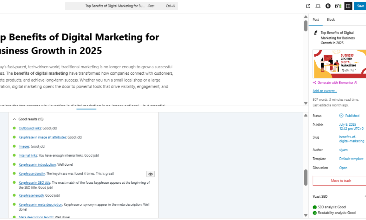Image resolution: width=366 pixels, height=220 pixels.
Task: Click the Published status check icon
Action: (341, 116)
